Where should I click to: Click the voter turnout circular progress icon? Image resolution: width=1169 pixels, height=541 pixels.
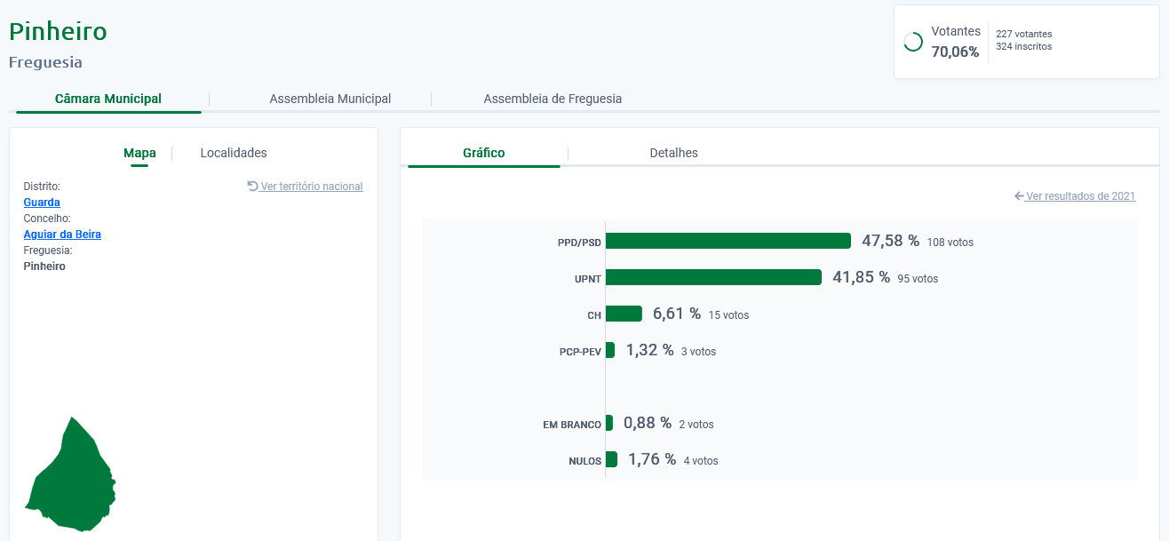pyautogui.click(x=912, y=43)
